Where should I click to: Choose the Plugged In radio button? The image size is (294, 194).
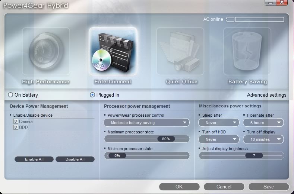(x=92, y=95)
